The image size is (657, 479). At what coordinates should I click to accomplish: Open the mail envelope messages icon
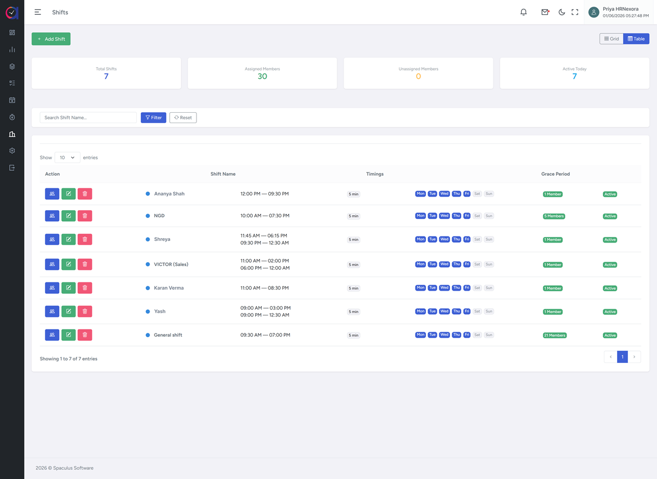pyautogui.click(x=545, y=12)
